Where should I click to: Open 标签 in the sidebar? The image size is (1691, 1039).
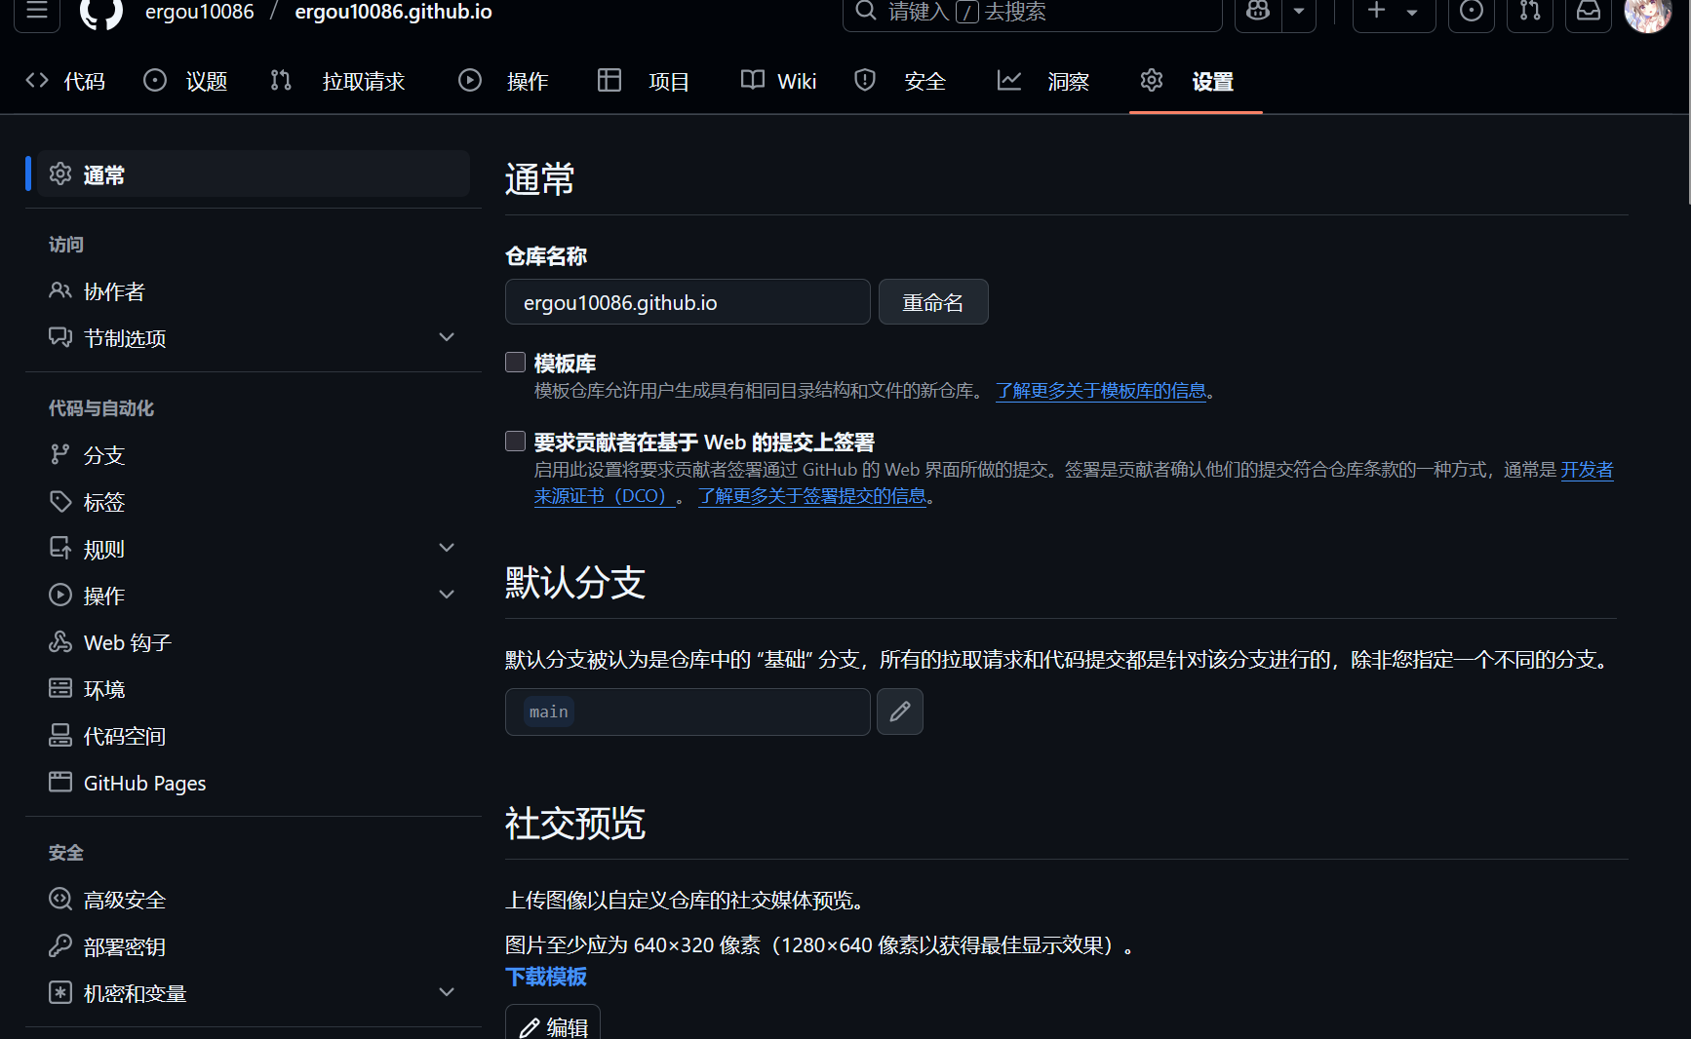pos(254,502)
